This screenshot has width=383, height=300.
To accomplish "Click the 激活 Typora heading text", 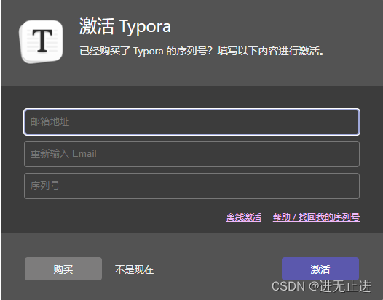I will coord(125,26).
